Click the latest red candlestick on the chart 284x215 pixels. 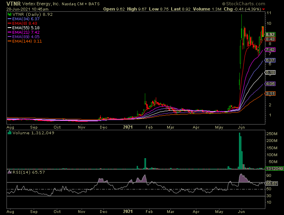263,32
